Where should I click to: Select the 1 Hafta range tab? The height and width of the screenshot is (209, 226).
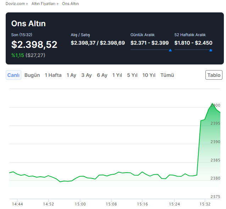53,75
